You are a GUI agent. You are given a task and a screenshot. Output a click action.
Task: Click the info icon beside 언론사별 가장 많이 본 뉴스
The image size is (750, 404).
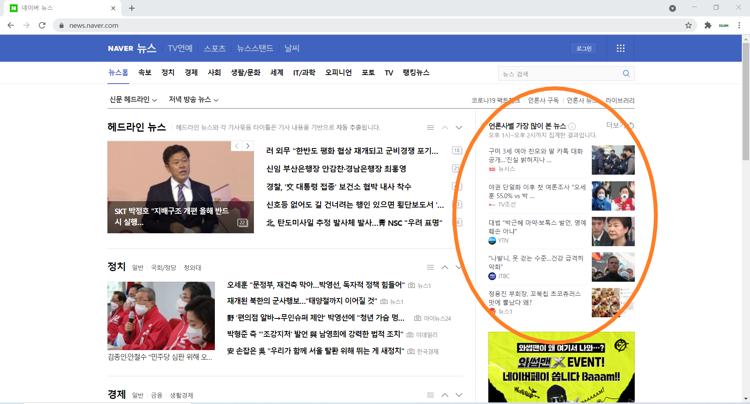point(572,126)
